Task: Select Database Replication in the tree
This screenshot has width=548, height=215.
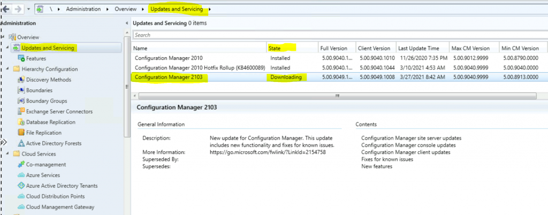Action: tap(51, 122)
